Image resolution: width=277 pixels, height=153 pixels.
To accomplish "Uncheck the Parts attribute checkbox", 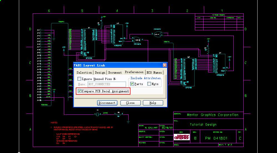I will [132, 84].
